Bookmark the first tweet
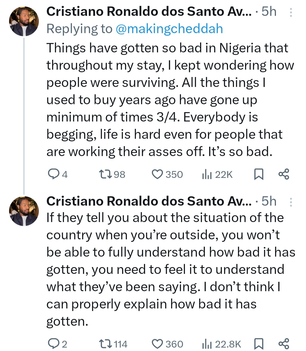306x351 pixels. tap(258, 174)
